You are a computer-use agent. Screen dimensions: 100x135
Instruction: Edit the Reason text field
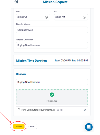(x=52, y=82)
